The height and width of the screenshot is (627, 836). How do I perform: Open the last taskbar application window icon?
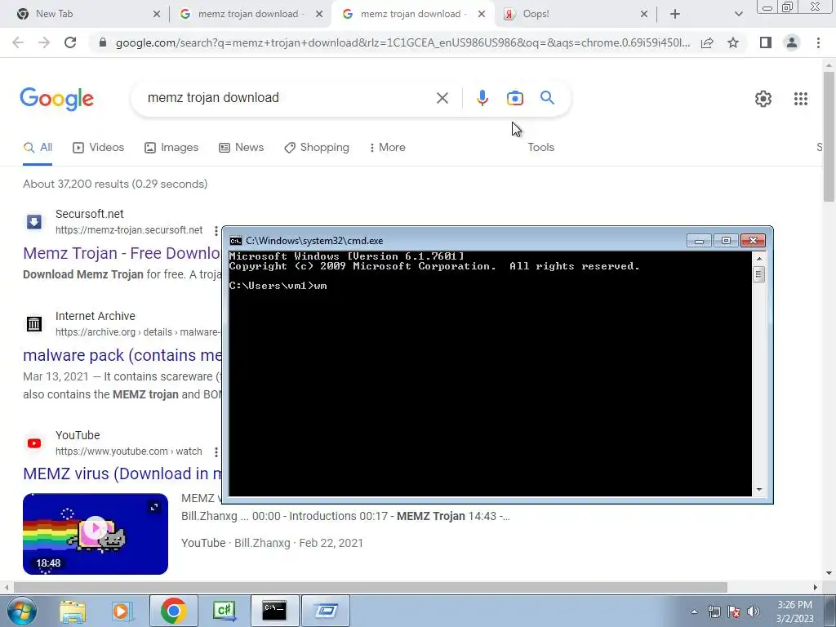(x=326, y=611)
